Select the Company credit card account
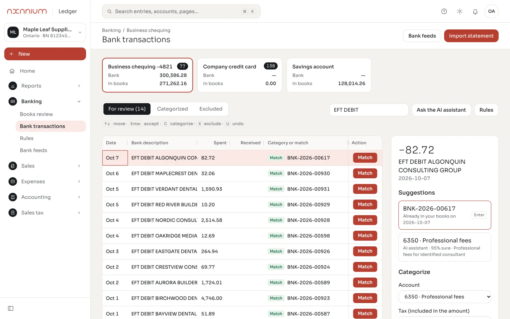Viewport: 510px width, 319px height. point(240,75)
